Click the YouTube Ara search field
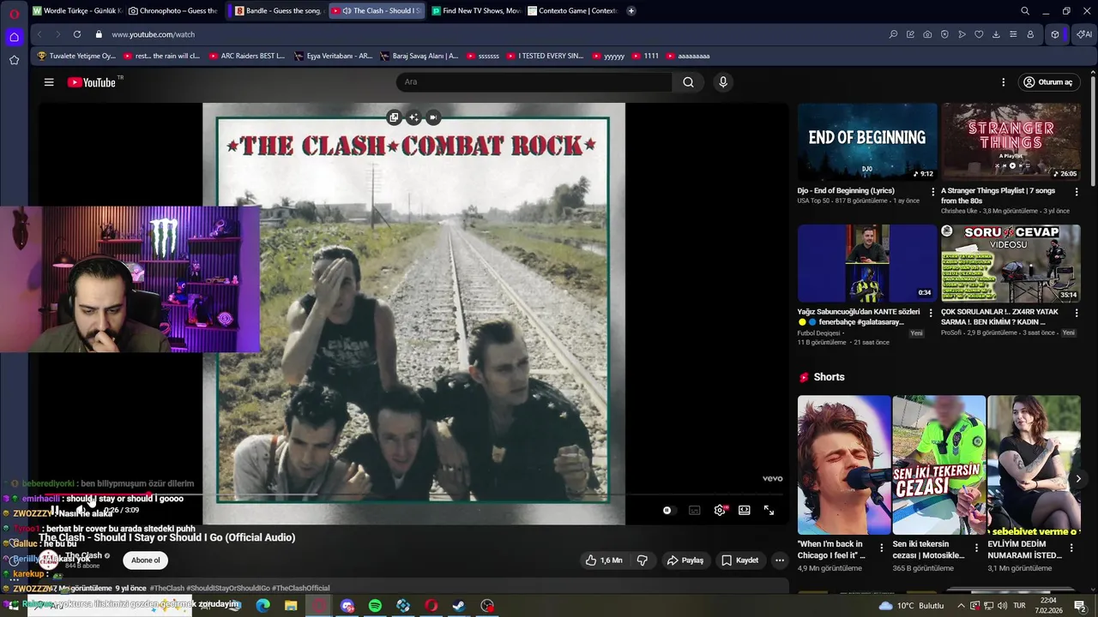Viewport: 1098px width, 617px height. [534, 82]
